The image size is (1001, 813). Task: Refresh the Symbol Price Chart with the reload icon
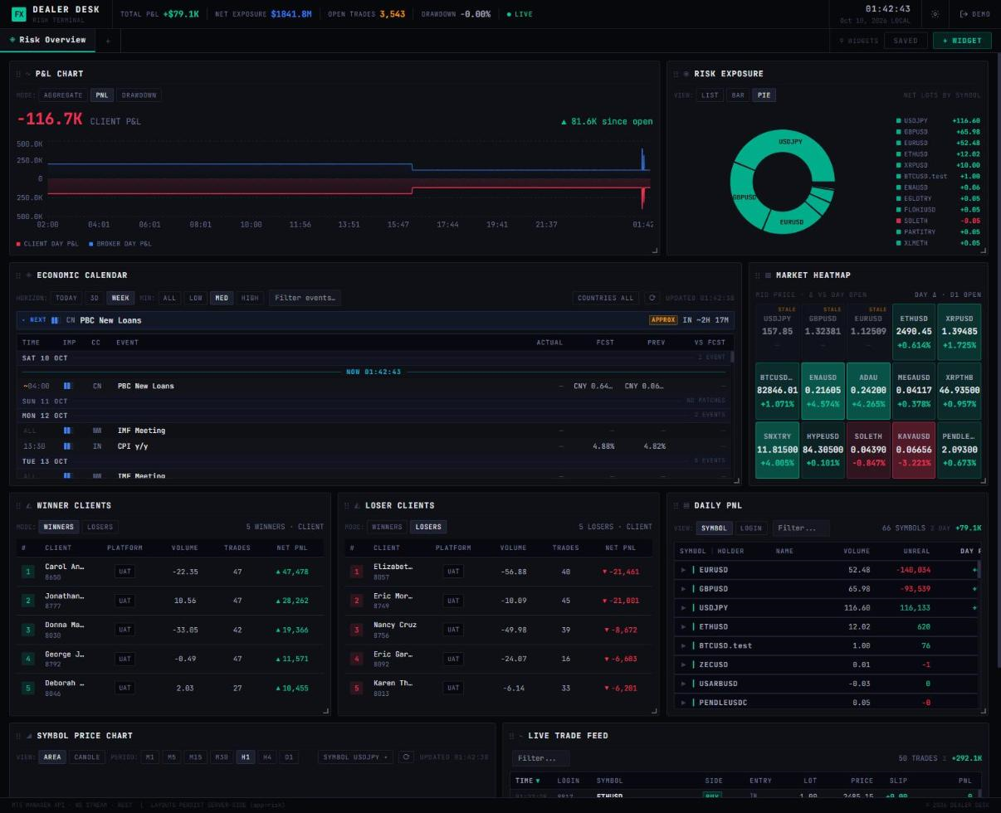click(406, 757)
